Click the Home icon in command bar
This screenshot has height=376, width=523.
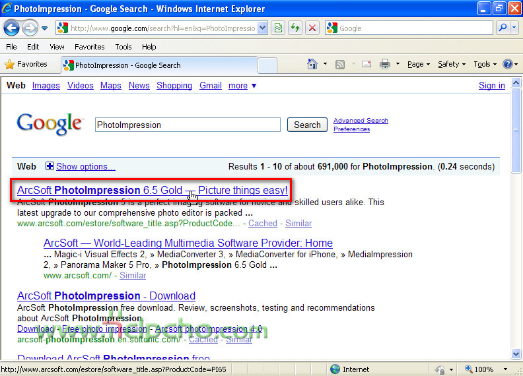[312, 64]
